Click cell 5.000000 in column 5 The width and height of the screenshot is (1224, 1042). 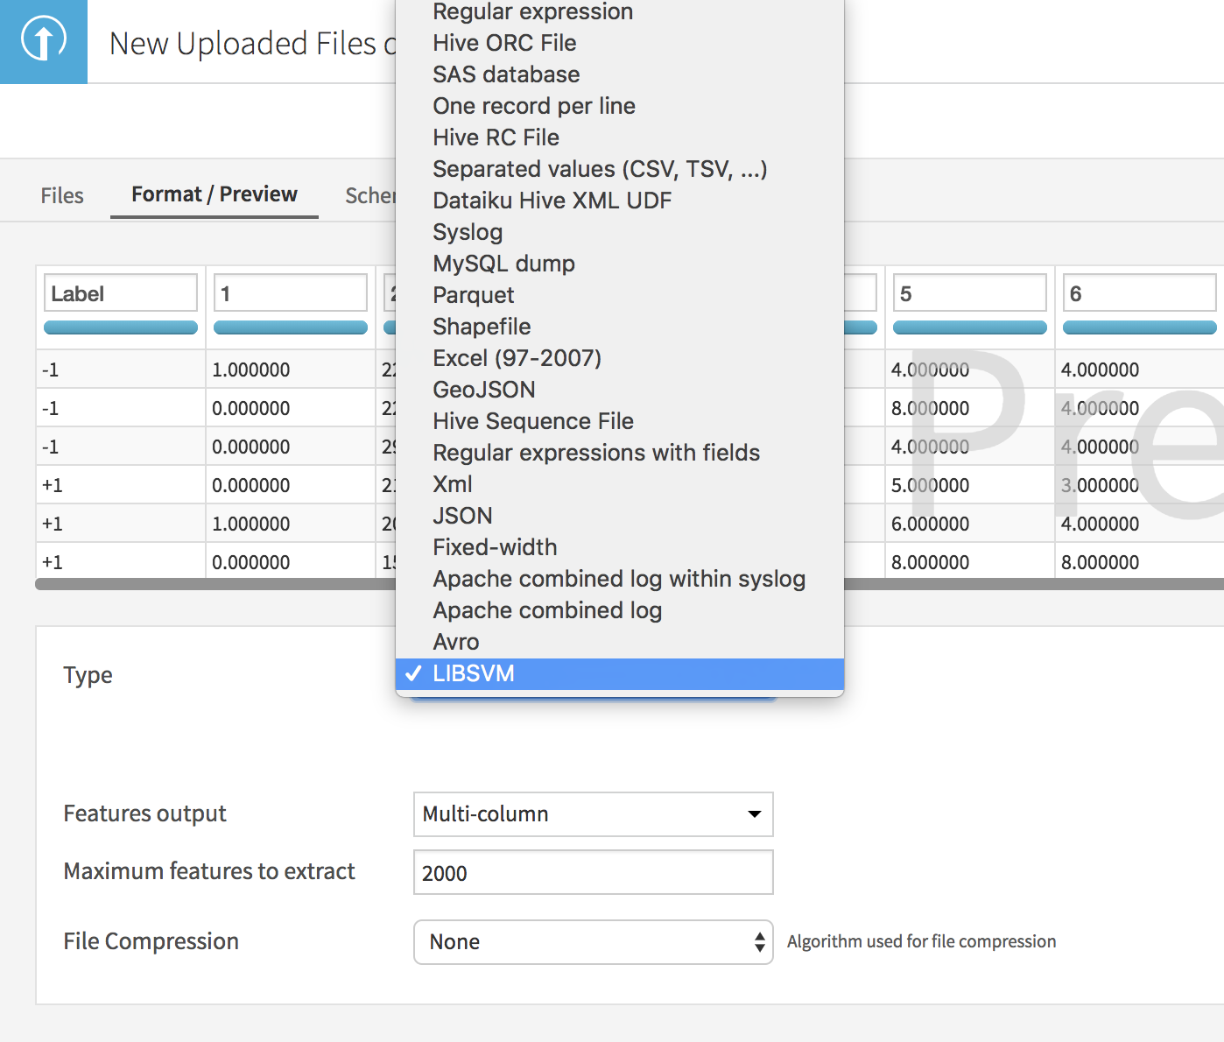pyautogui.click(x=970, y=485)
